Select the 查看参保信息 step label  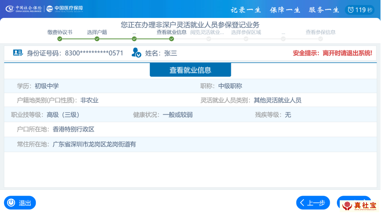[x=320, y=32]
